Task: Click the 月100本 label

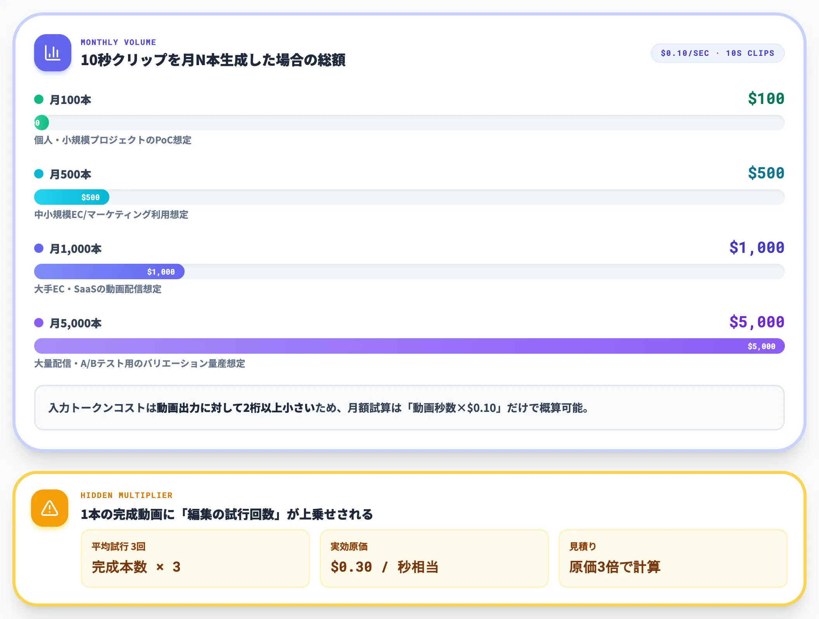Action: click(x=71, y=100)
